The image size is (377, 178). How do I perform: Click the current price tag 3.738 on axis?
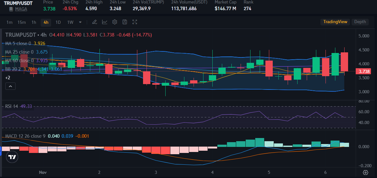click(363, 71)
